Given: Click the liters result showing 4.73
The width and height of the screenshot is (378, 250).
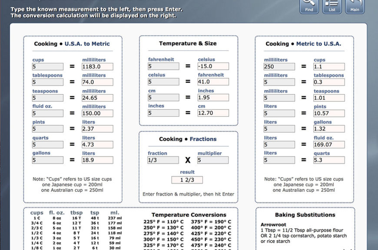Looking at the screenshot, I should coord(97,144).
